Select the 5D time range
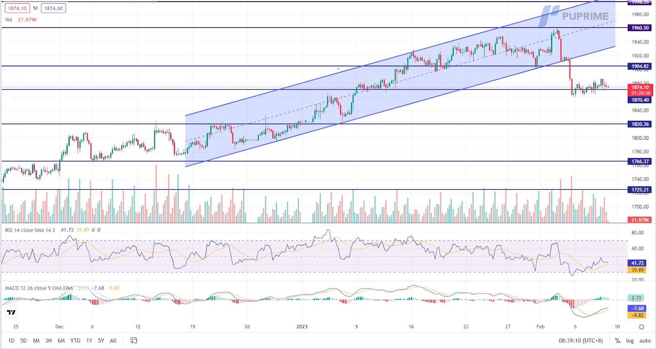This screenshot has height=349, width=656. (x=23, y=340)
